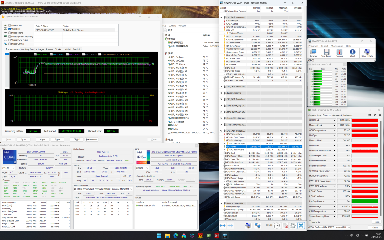Open the Monitoring menu in HWiNFO64
Image resolution: width=384 pixels, height=240 pixels.
[337, 46]
